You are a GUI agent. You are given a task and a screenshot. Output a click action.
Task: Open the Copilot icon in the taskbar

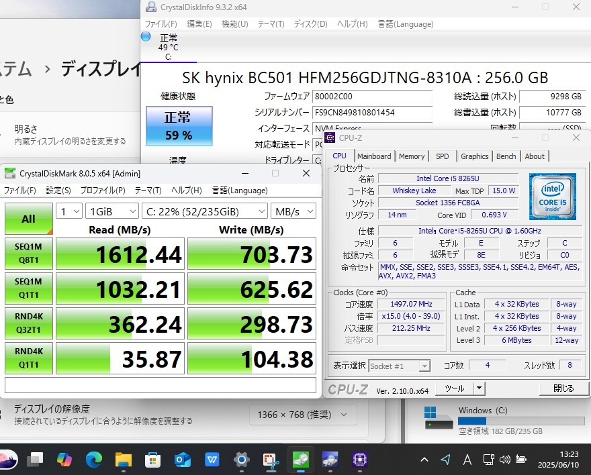tap(64, 459)
